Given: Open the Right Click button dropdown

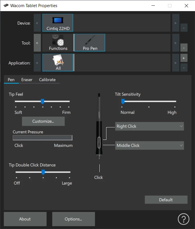Looking at the screenshot, I should 149,126.
